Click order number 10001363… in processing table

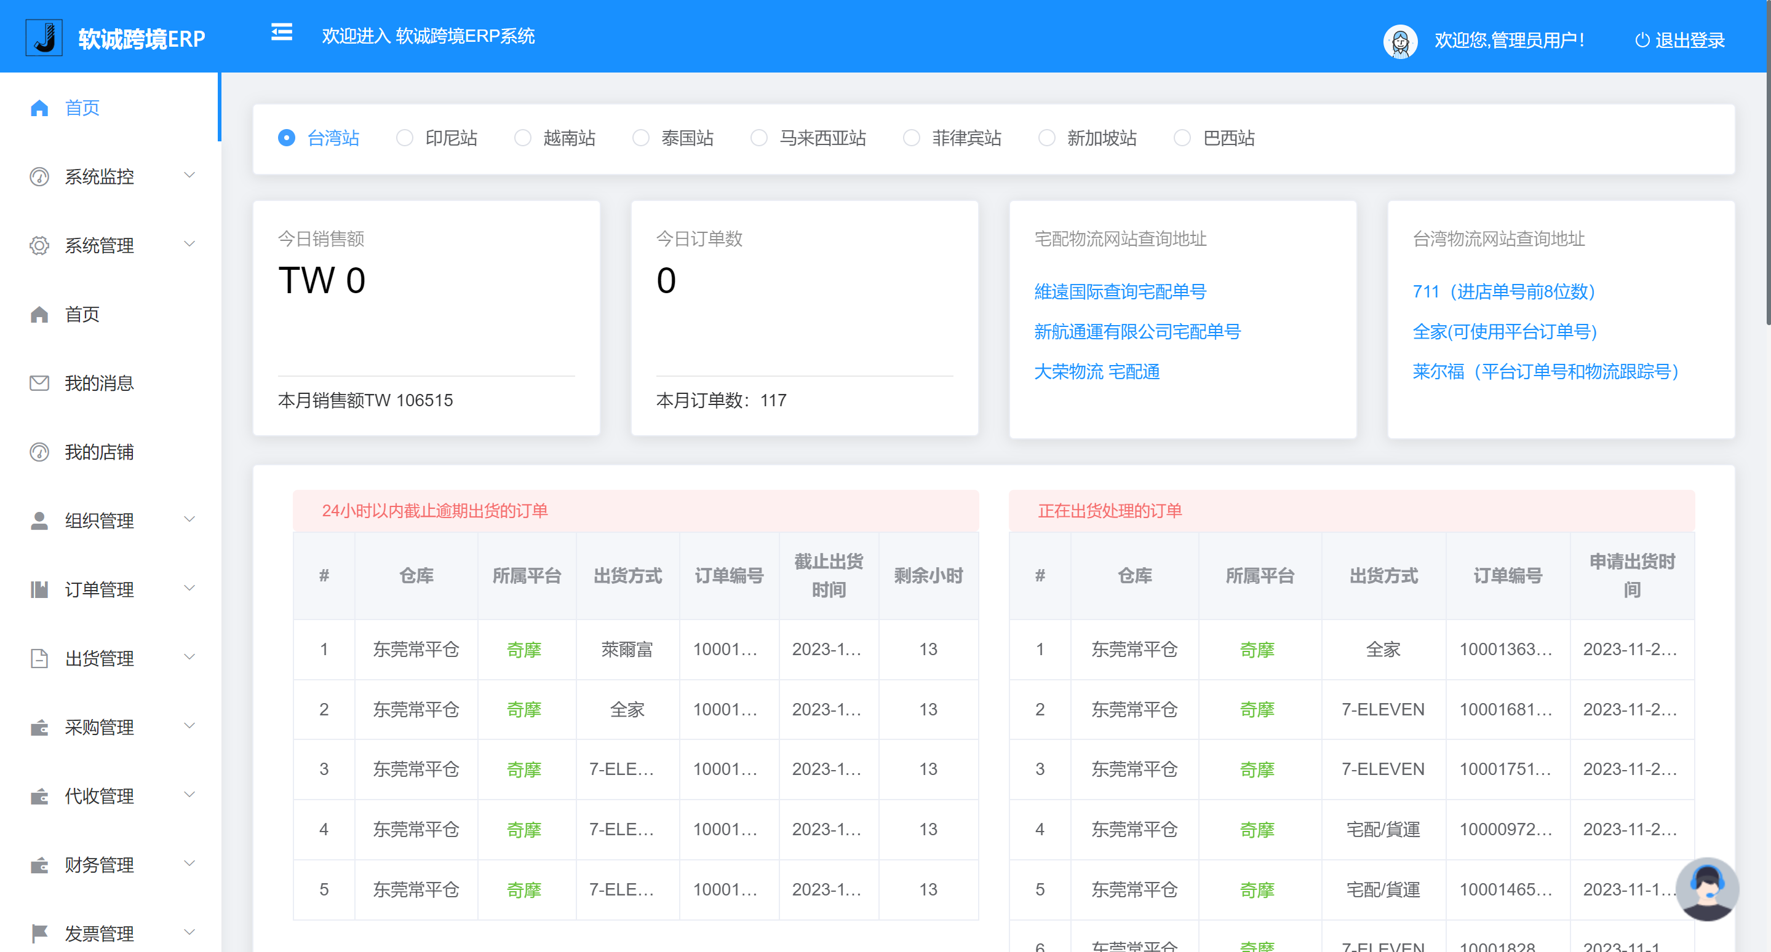pos(1506,649)
